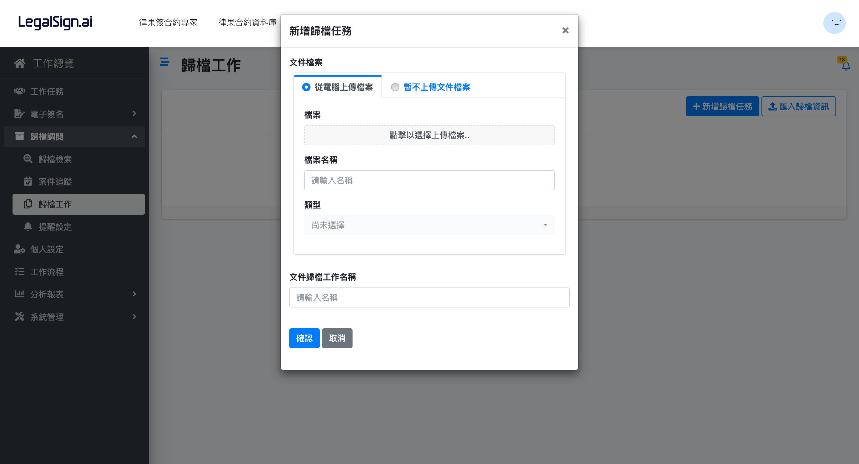Open notifications via the bell icon
Image resolution: width=859 pixels, height=464 pixels.
click(x=846, y=66)
